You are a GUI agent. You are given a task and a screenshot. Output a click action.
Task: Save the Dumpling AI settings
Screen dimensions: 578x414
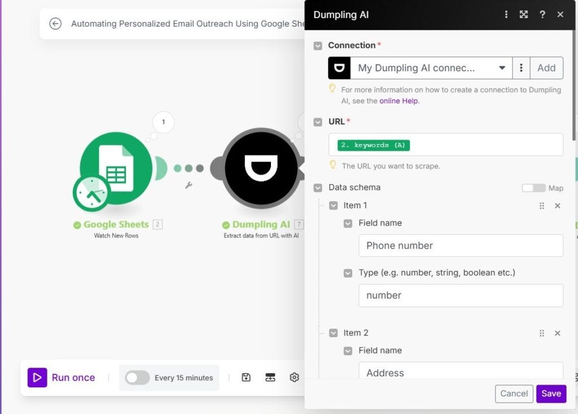pos(551,394)
